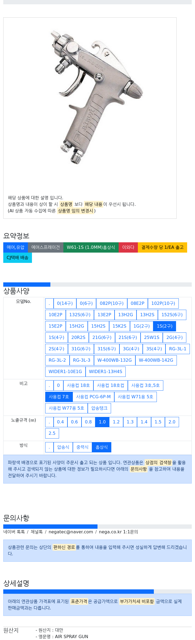Click the 에어,유압 category tag
Screen dimensions: 195x640
pyautogui.click(x=15, y=247)
